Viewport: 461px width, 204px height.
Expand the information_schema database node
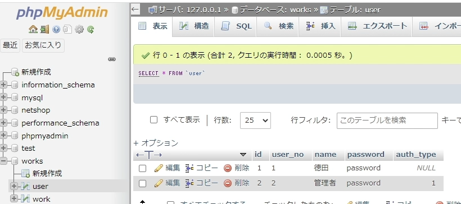[x=3, y=85]
